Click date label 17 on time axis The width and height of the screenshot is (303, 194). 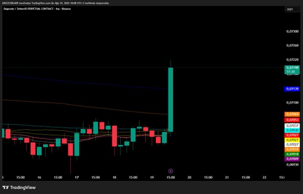tap(77, 177)
